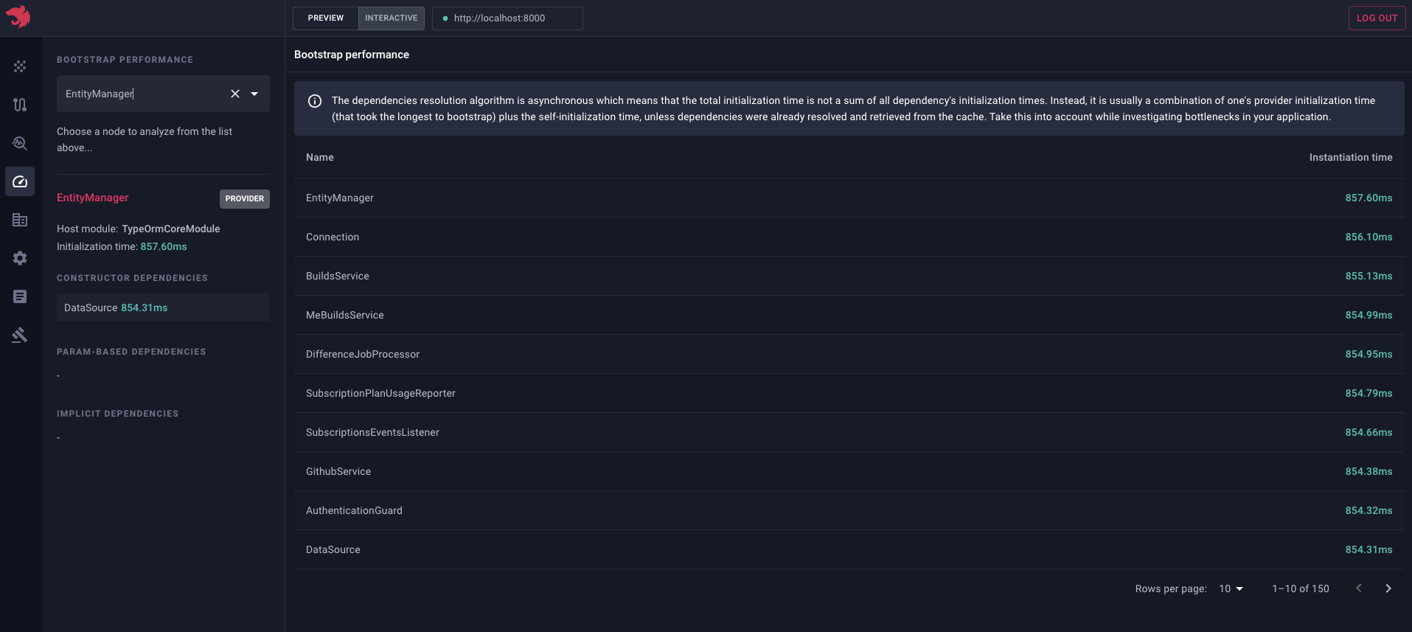
Task: Select the BuildsService table row
Action: coord(849,276)
